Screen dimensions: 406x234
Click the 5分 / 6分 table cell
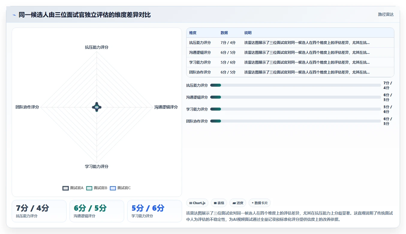(228, 62)
